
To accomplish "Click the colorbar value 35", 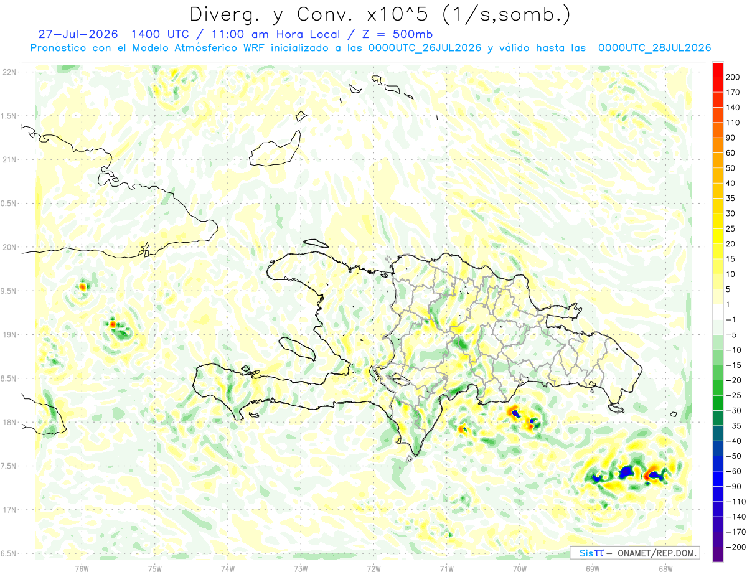I will pyautogui.click(x=731, y=199).
